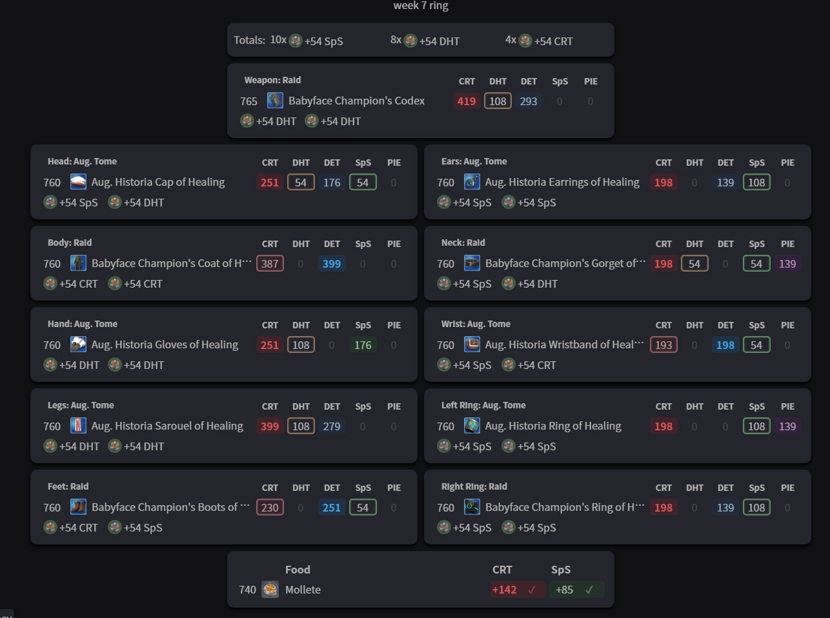Click the Mollete food icon
The height and width of the screenshot is (618, 830).
click(x=270, y=590)
